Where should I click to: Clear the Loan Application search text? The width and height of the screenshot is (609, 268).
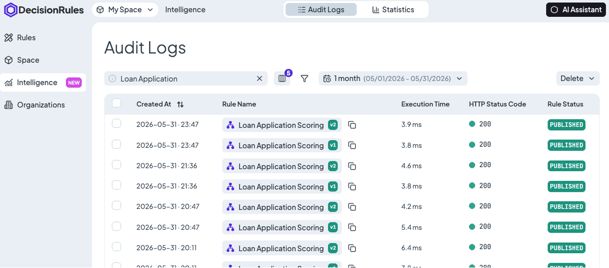260,78
